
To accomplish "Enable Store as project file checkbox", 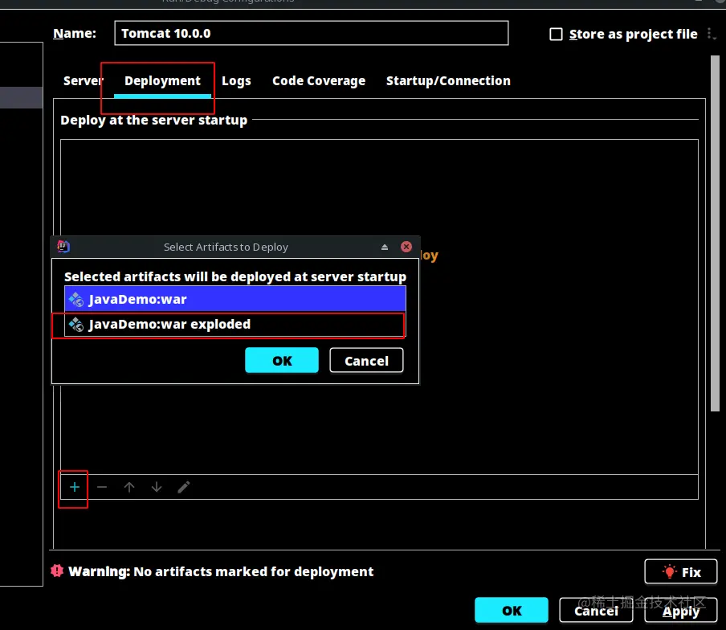I will [556, 35].
